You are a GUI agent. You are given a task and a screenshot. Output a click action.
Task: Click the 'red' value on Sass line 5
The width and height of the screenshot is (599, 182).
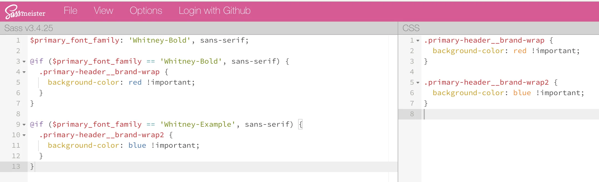[x=135, y=82]
